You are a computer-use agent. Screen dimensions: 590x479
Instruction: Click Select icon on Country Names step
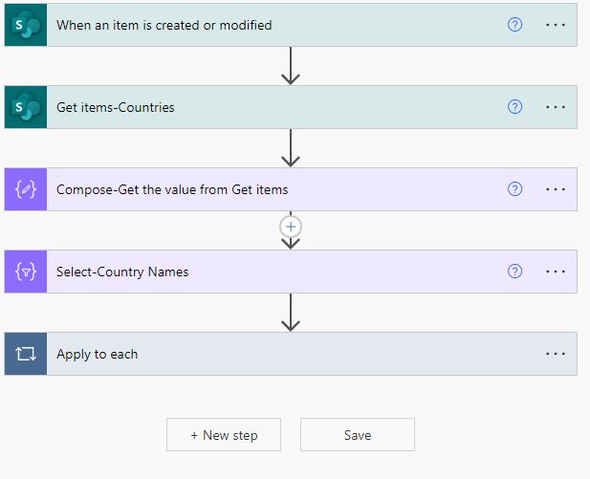[26, 272]
